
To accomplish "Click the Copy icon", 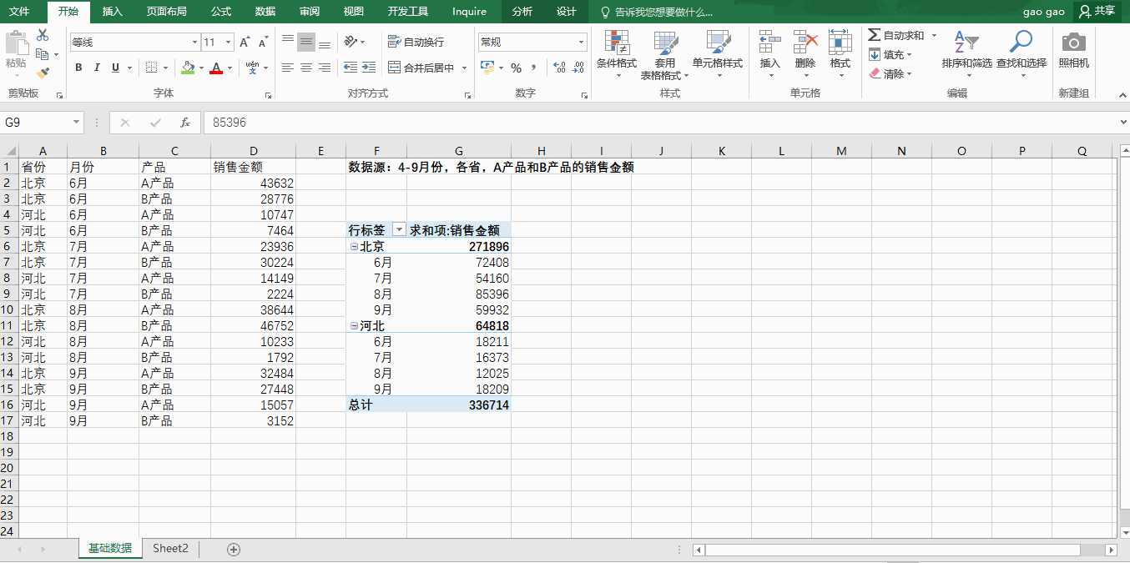I will (42, 54).
